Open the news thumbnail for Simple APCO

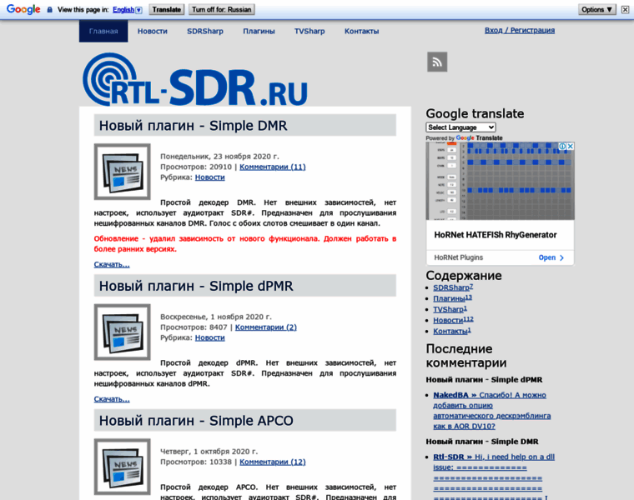tap(122, 467)
